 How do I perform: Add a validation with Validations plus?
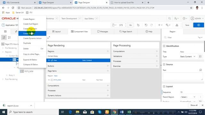click(x=157, y=56)
